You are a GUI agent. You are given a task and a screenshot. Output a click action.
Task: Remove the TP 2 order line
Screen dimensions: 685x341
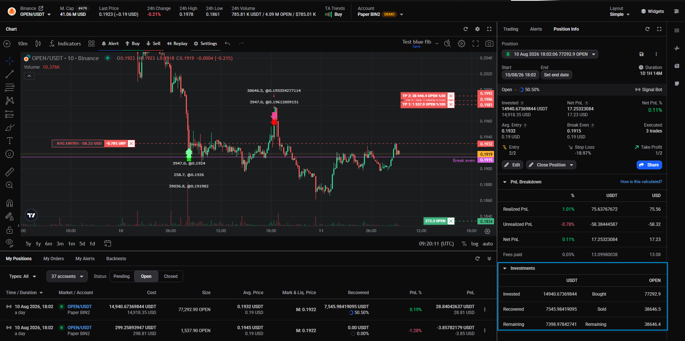pos(451,96)
